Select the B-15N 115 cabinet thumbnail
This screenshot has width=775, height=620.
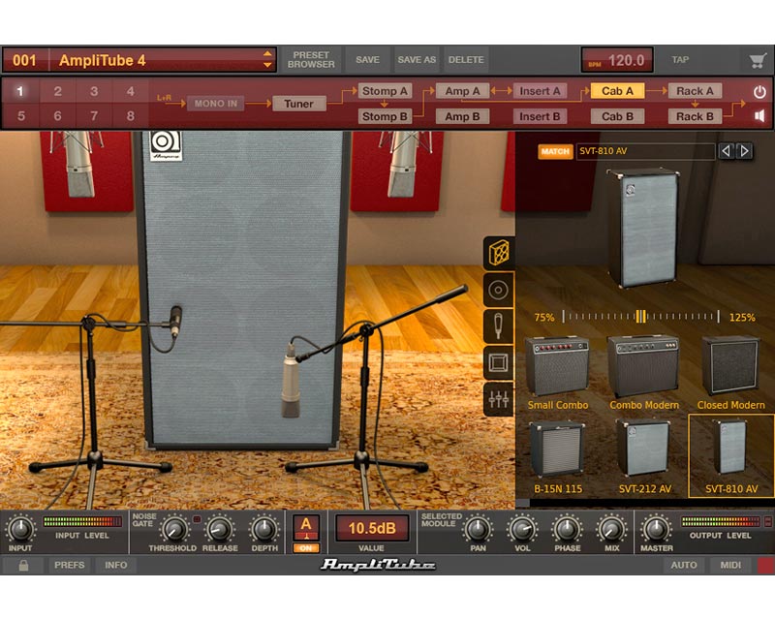558,457
